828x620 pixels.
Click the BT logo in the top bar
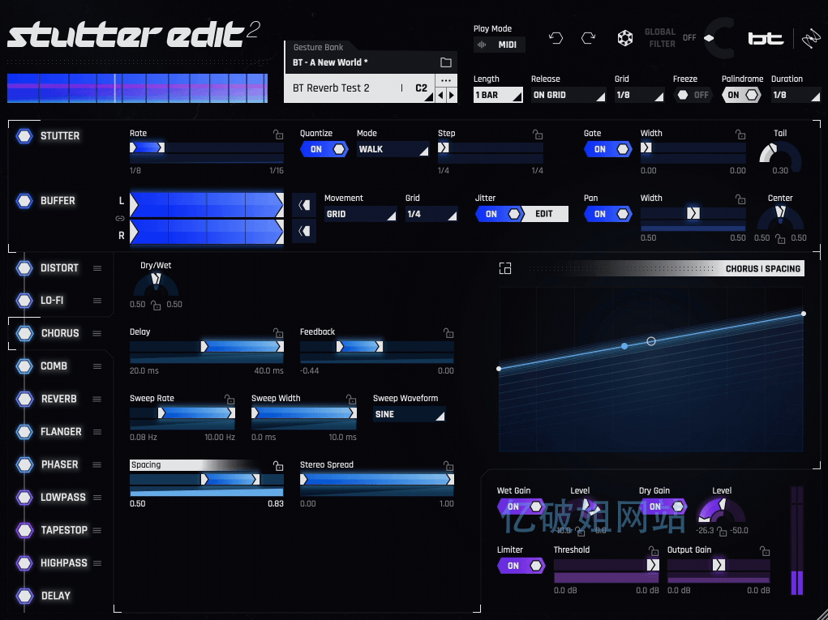click(x=765, y=37)
